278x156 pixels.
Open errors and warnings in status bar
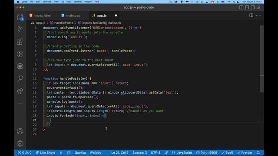click(x=25, y=153)
